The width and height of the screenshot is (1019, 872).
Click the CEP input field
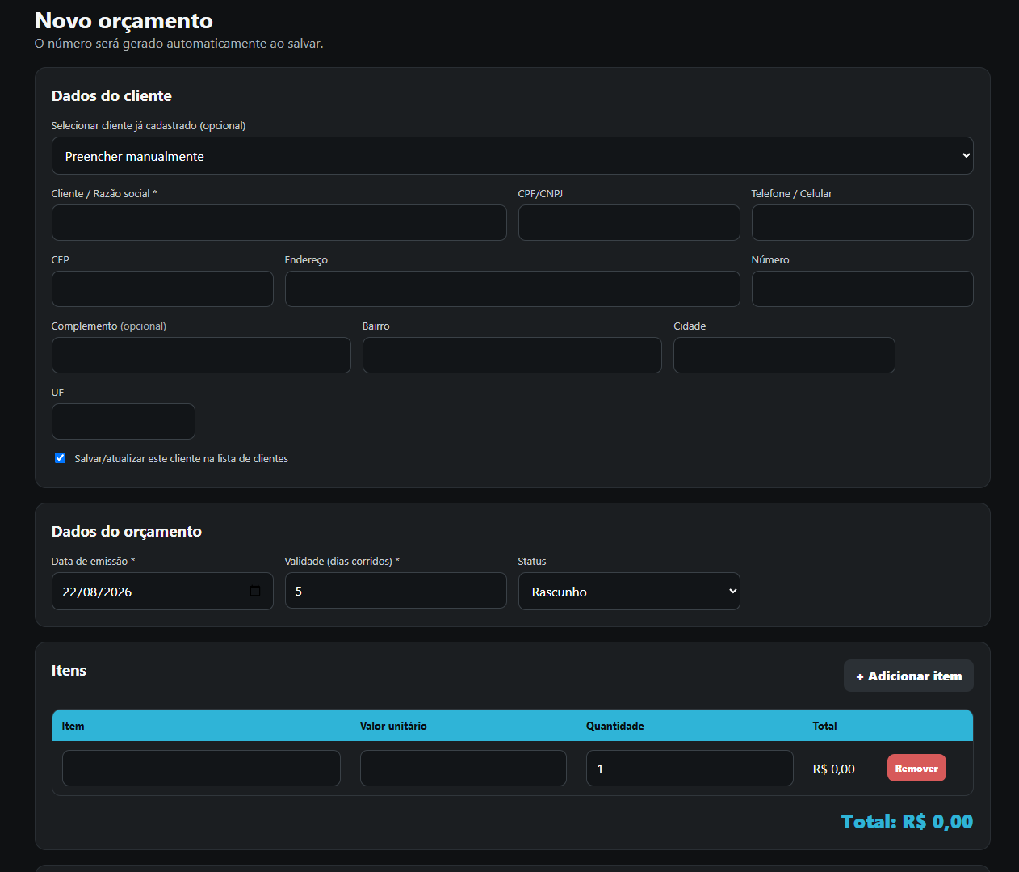pyautogui.click(x=162, y=289)
